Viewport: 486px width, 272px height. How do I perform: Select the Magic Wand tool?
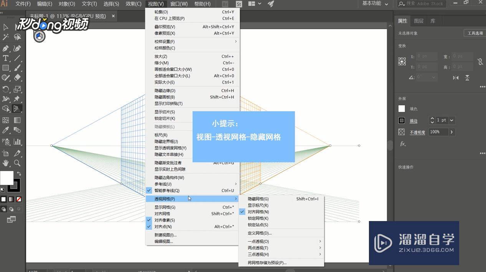[x=6, y=37]
